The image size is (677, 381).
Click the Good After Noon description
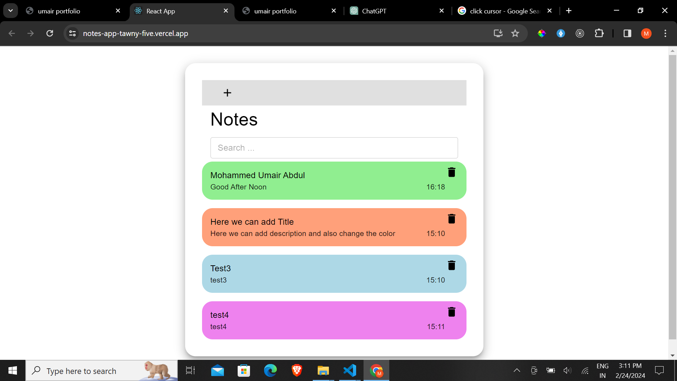click(238, 187)
